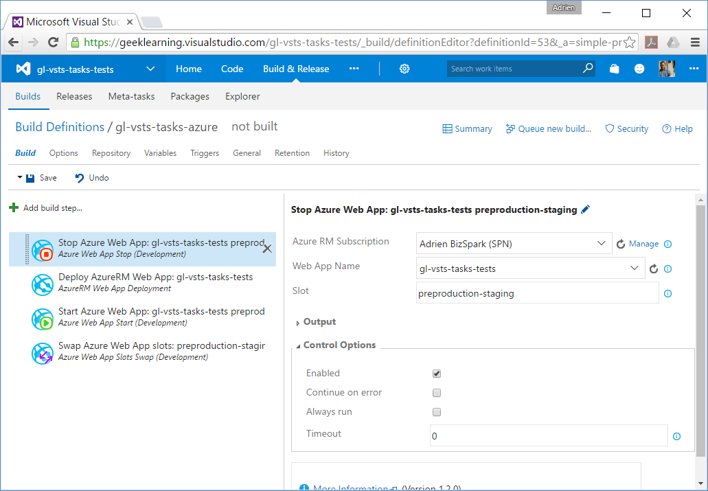Click the browser forward arrow
The image size is (708, 491).
(x=33, y=43)
